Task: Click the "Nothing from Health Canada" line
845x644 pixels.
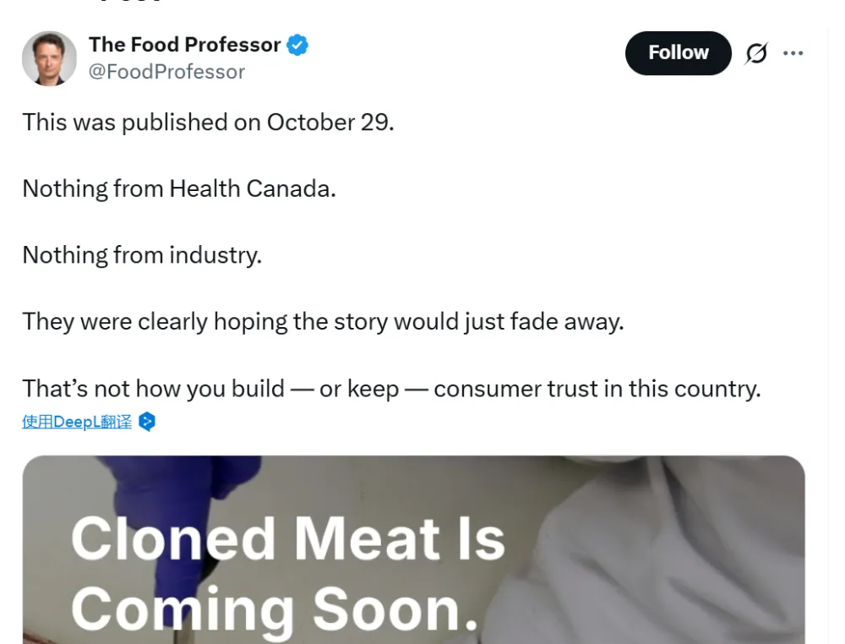Action: 179,188
